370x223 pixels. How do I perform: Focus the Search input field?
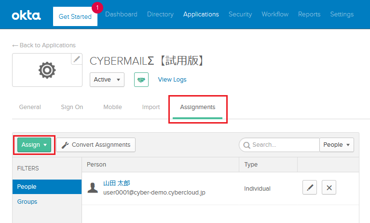click(279, 145)
